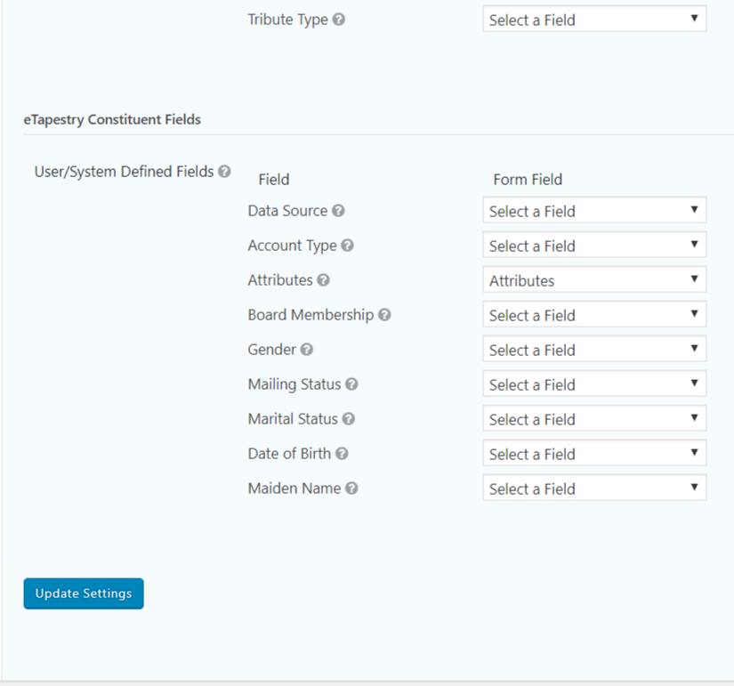Open the Attributes form field dropdown

tap(594, 279)
